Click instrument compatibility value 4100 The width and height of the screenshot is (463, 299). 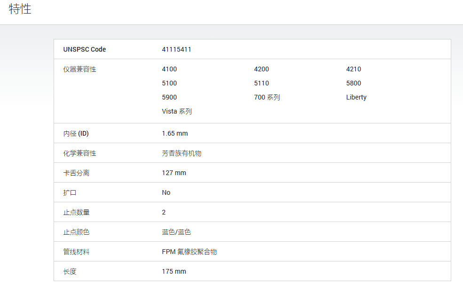[169, 69]
